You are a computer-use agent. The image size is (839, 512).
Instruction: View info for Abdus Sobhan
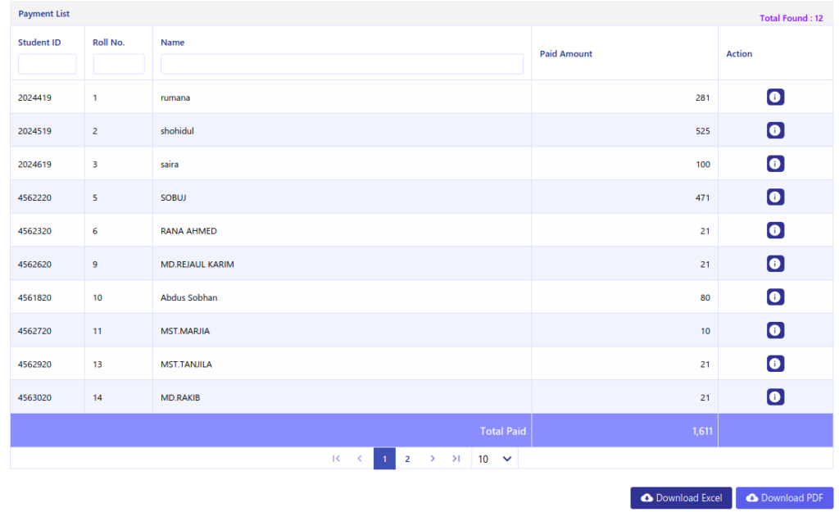coord(775,297)
